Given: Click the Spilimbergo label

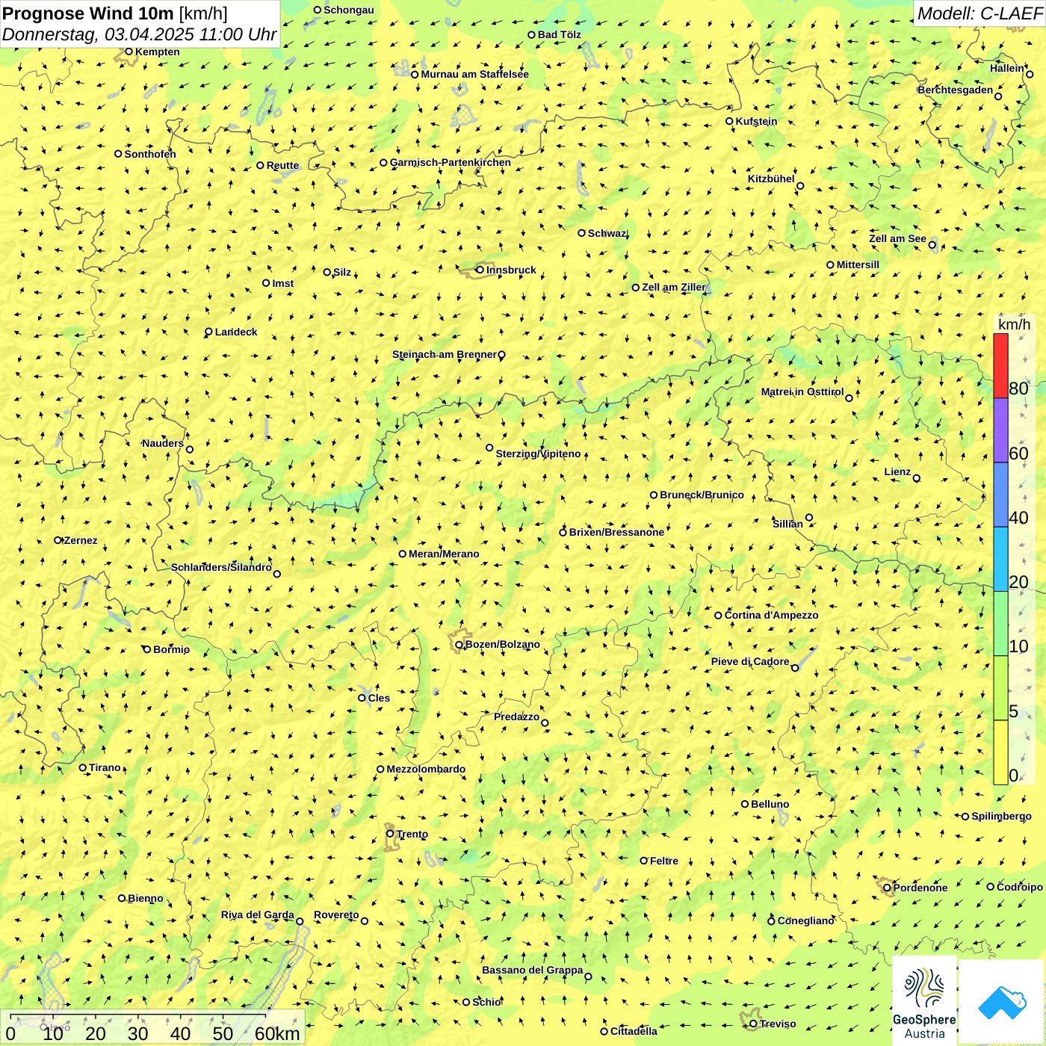Looking at the screenshot, I should [x=1001, y=816].
